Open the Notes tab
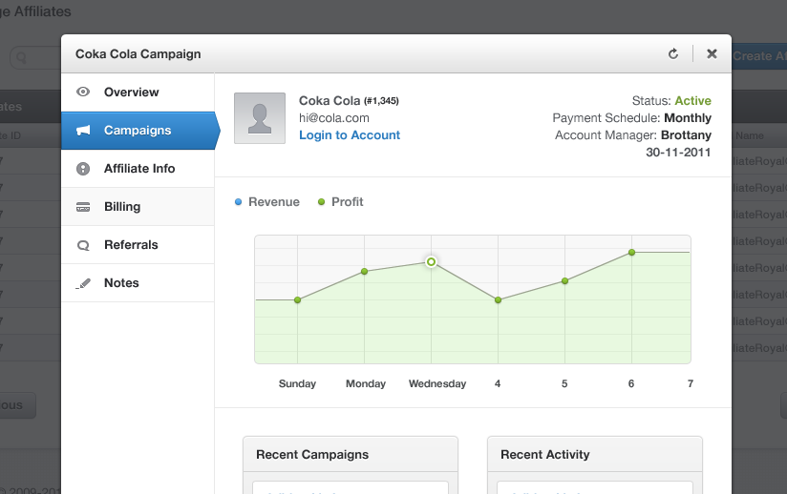The width and height of the screenshot is (787, 494). (x=138, y=282)
